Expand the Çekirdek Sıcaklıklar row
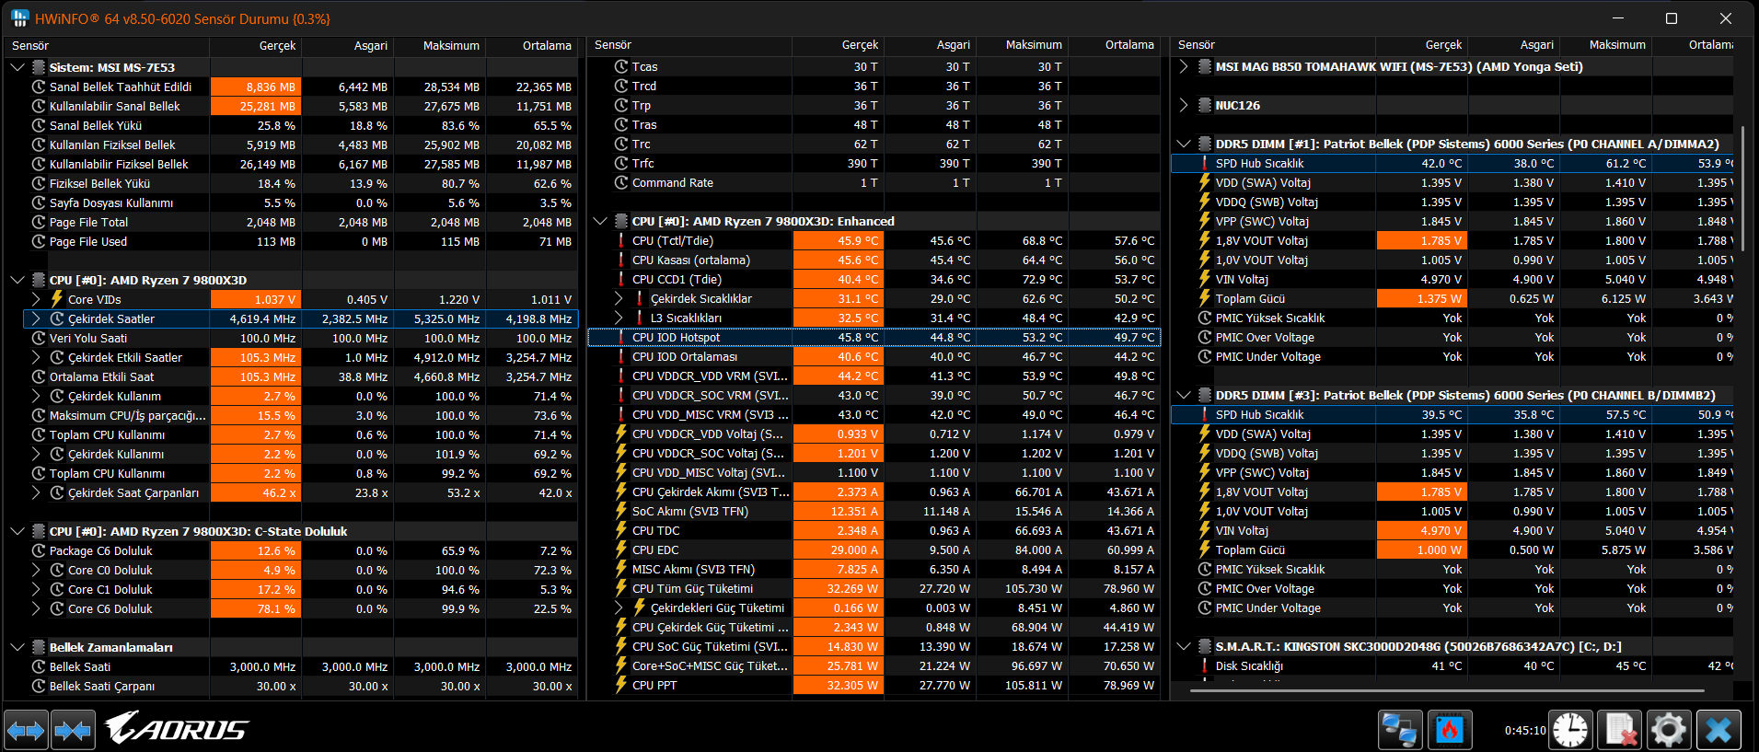Screen dimensions: 1759x752 619,299
